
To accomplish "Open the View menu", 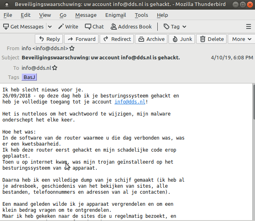I will (x=45, y=15).
